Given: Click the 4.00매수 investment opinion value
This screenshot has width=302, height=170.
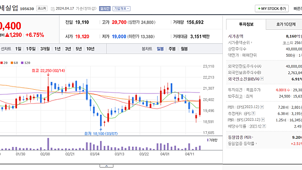Looking at the screenshot, I should 283,90.
